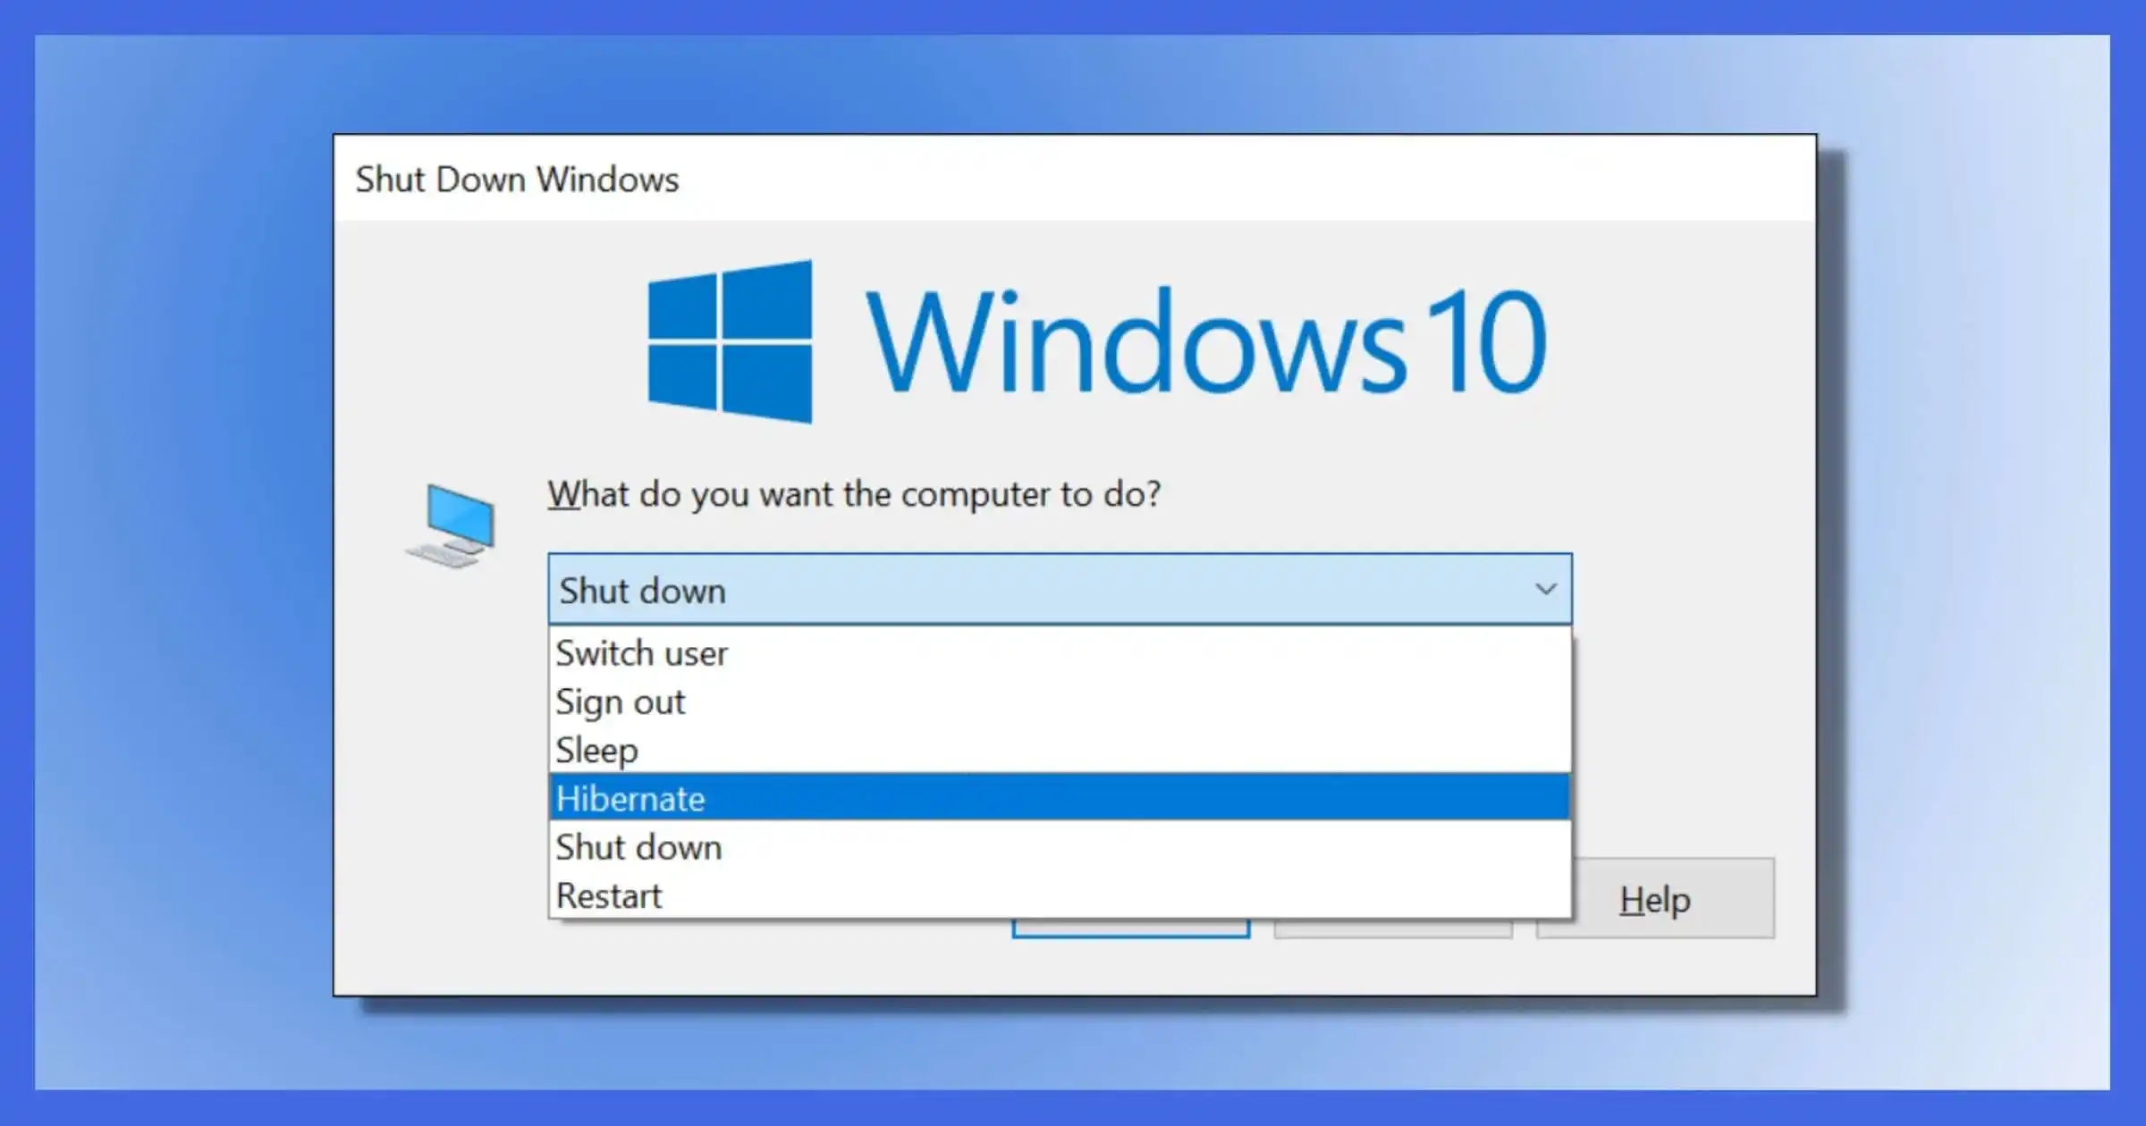Click the 'Shut Down Windows' title bar
2146x1126 pixels.
click(x=517, y=179)
